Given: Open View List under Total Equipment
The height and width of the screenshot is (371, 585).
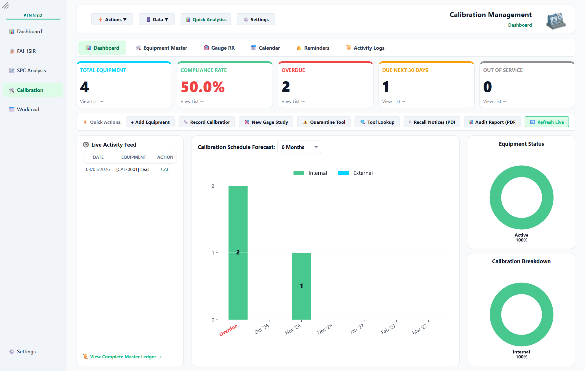Looking at the screenshot, I should tap(92, 101).
